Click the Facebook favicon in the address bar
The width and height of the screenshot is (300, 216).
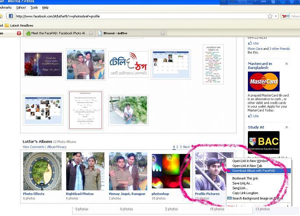11,16
